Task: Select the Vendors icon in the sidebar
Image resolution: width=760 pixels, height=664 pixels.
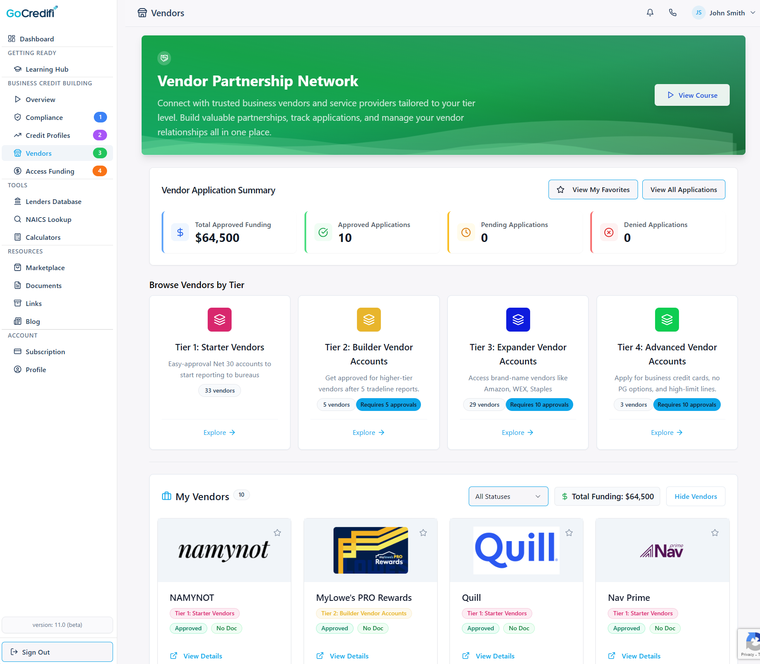Action: tap(17, 153)
